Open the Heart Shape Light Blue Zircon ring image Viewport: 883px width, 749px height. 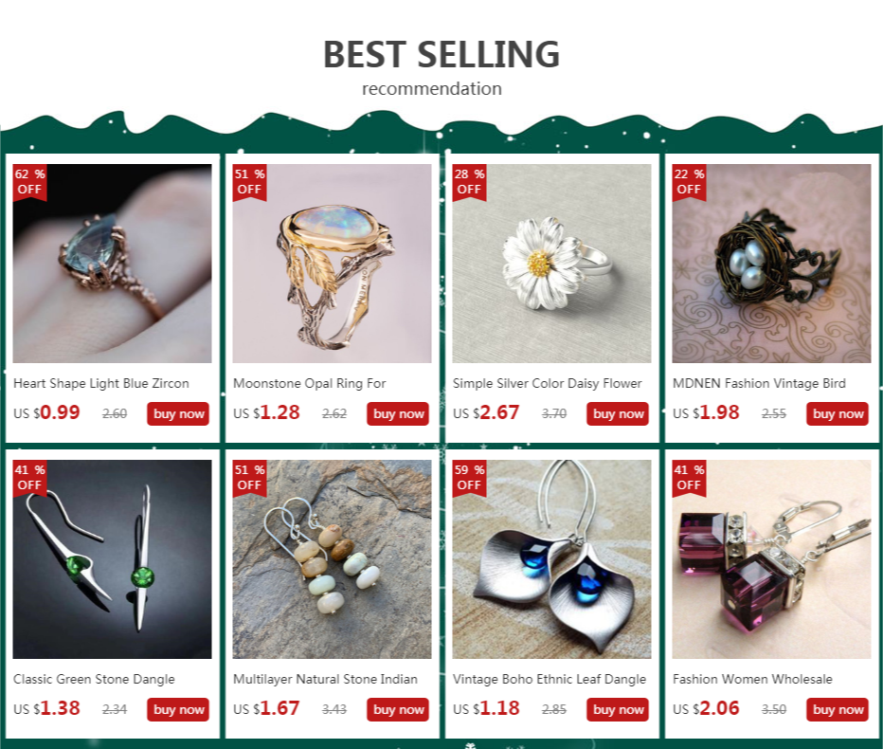[112, 264]
